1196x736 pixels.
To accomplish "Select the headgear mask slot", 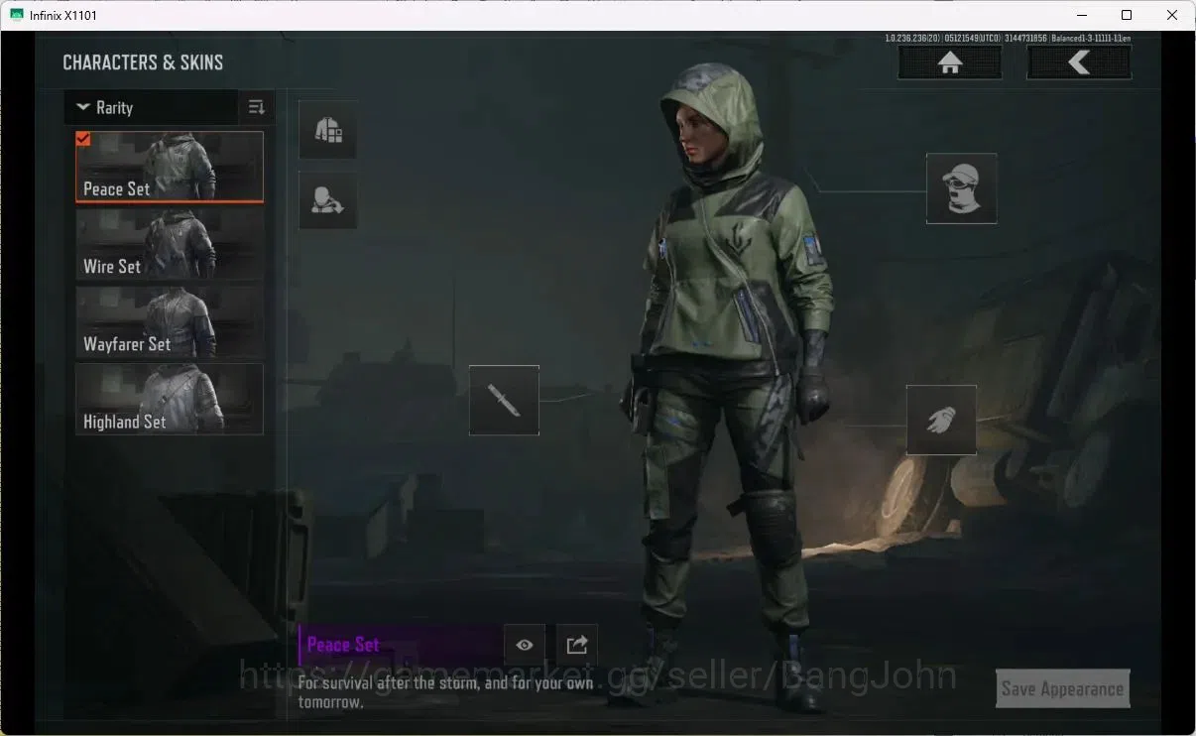I will point(962,188).
